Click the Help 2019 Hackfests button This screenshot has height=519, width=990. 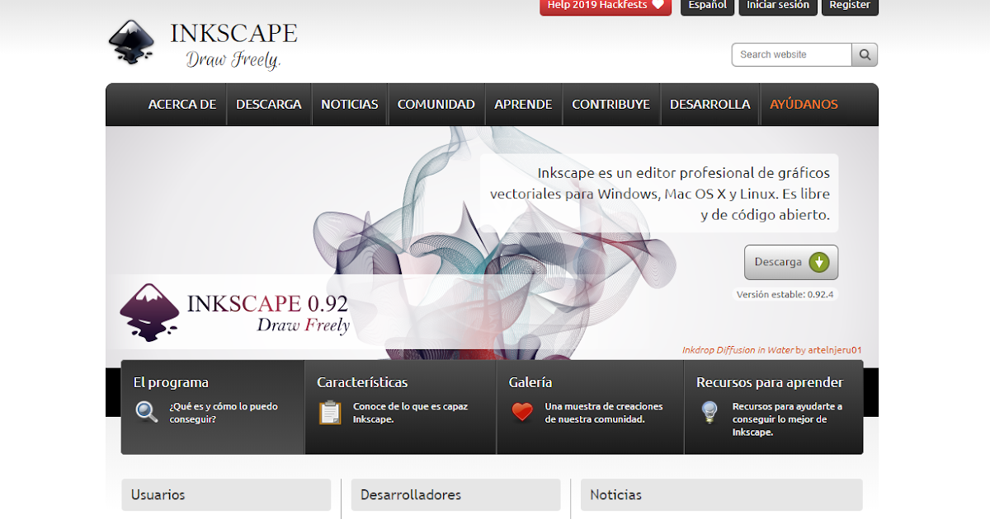(606, 6)
